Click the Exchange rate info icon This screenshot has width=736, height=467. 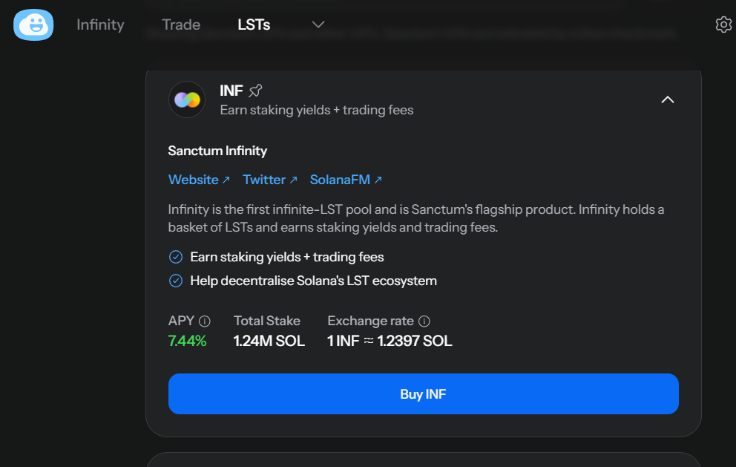coord(424,321)
